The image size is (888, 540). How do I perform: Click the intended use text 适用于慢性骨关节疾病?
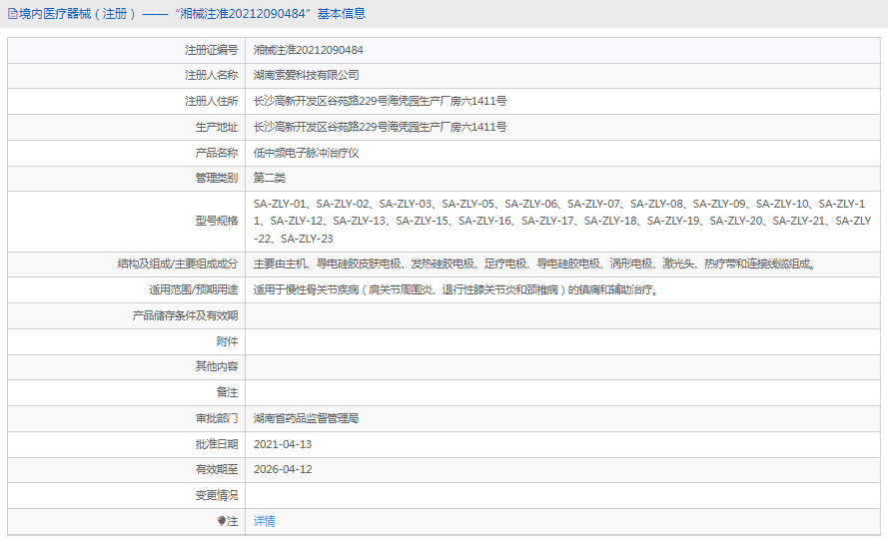click(x=455, y=290)
